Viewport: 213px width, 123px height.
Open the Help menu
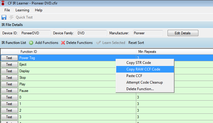[x=39, y=10]
